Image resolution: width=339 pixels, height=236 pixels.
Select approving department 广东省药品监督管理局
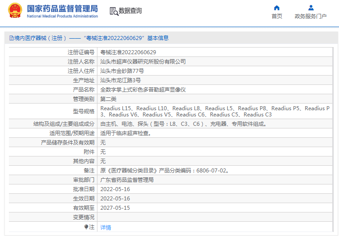pos(127,180)
